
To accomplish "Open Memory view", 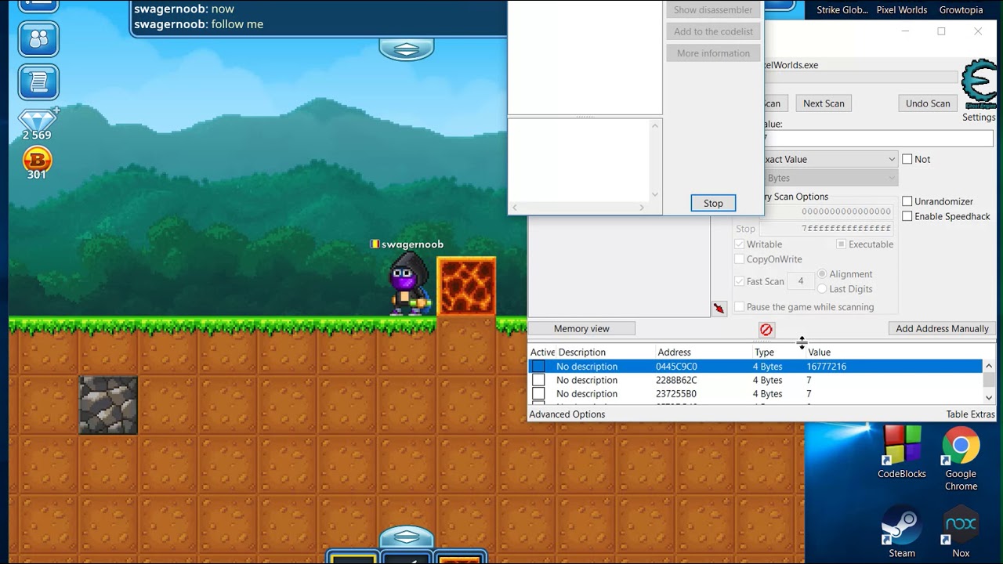I will [x=581, y=329].
